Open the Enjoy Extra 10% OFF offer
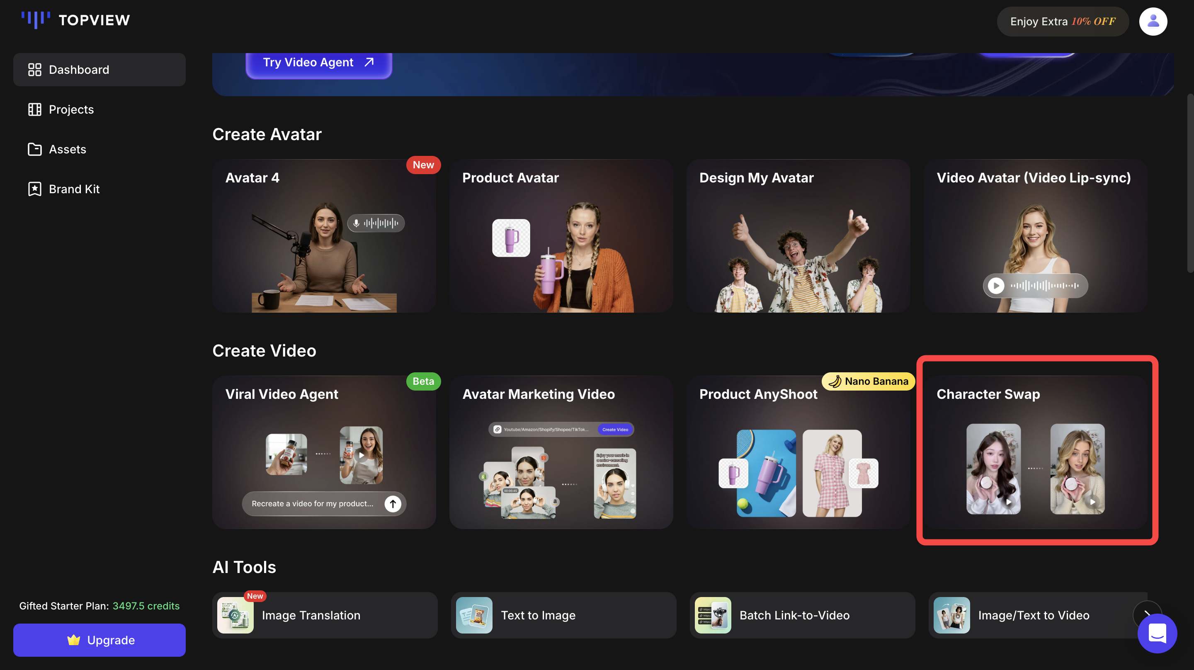Image resolution: width=1194 pixels, height=670 pixels. 1063,21
